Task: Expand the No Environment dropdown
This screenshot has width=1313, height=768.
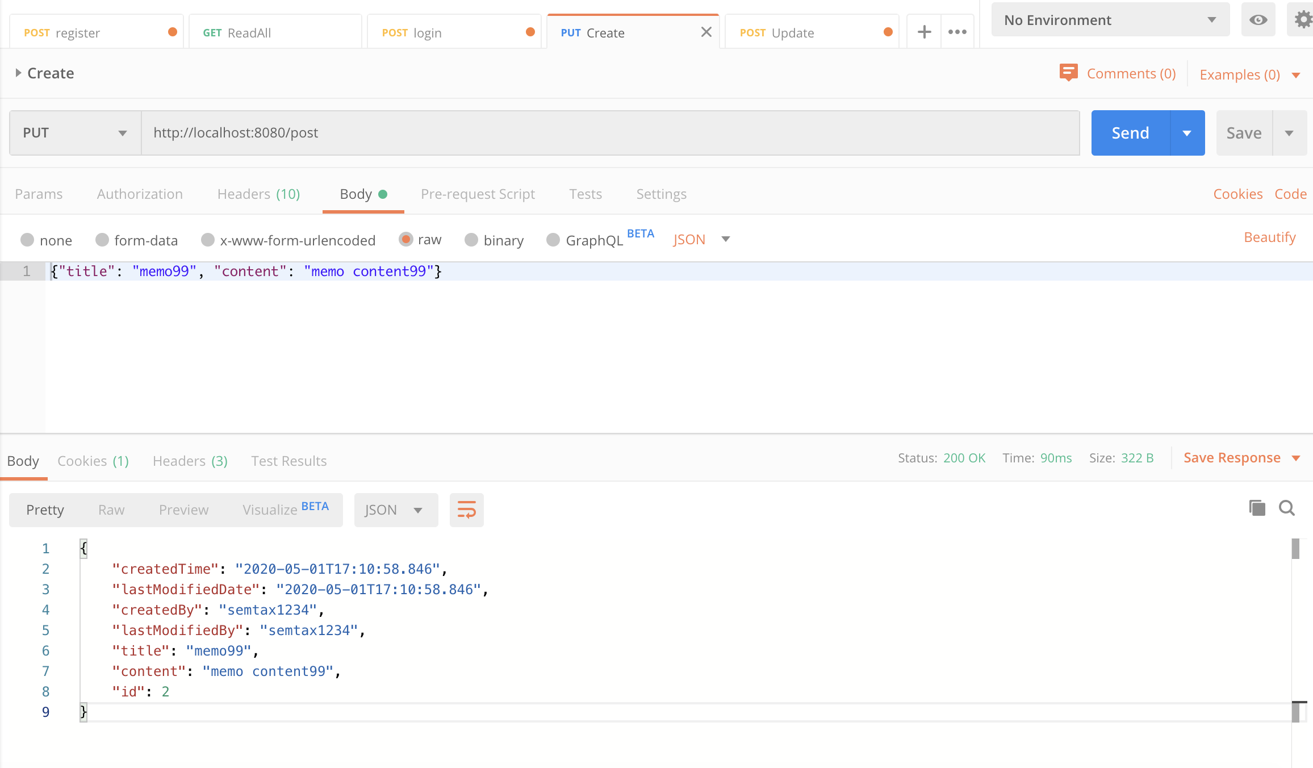Action: [1110, 20]
